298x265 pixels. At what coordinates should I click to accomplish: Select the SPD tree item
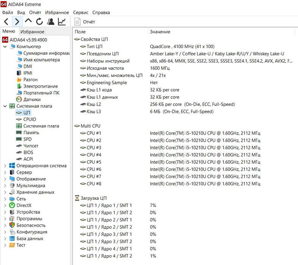coord(24,139)
